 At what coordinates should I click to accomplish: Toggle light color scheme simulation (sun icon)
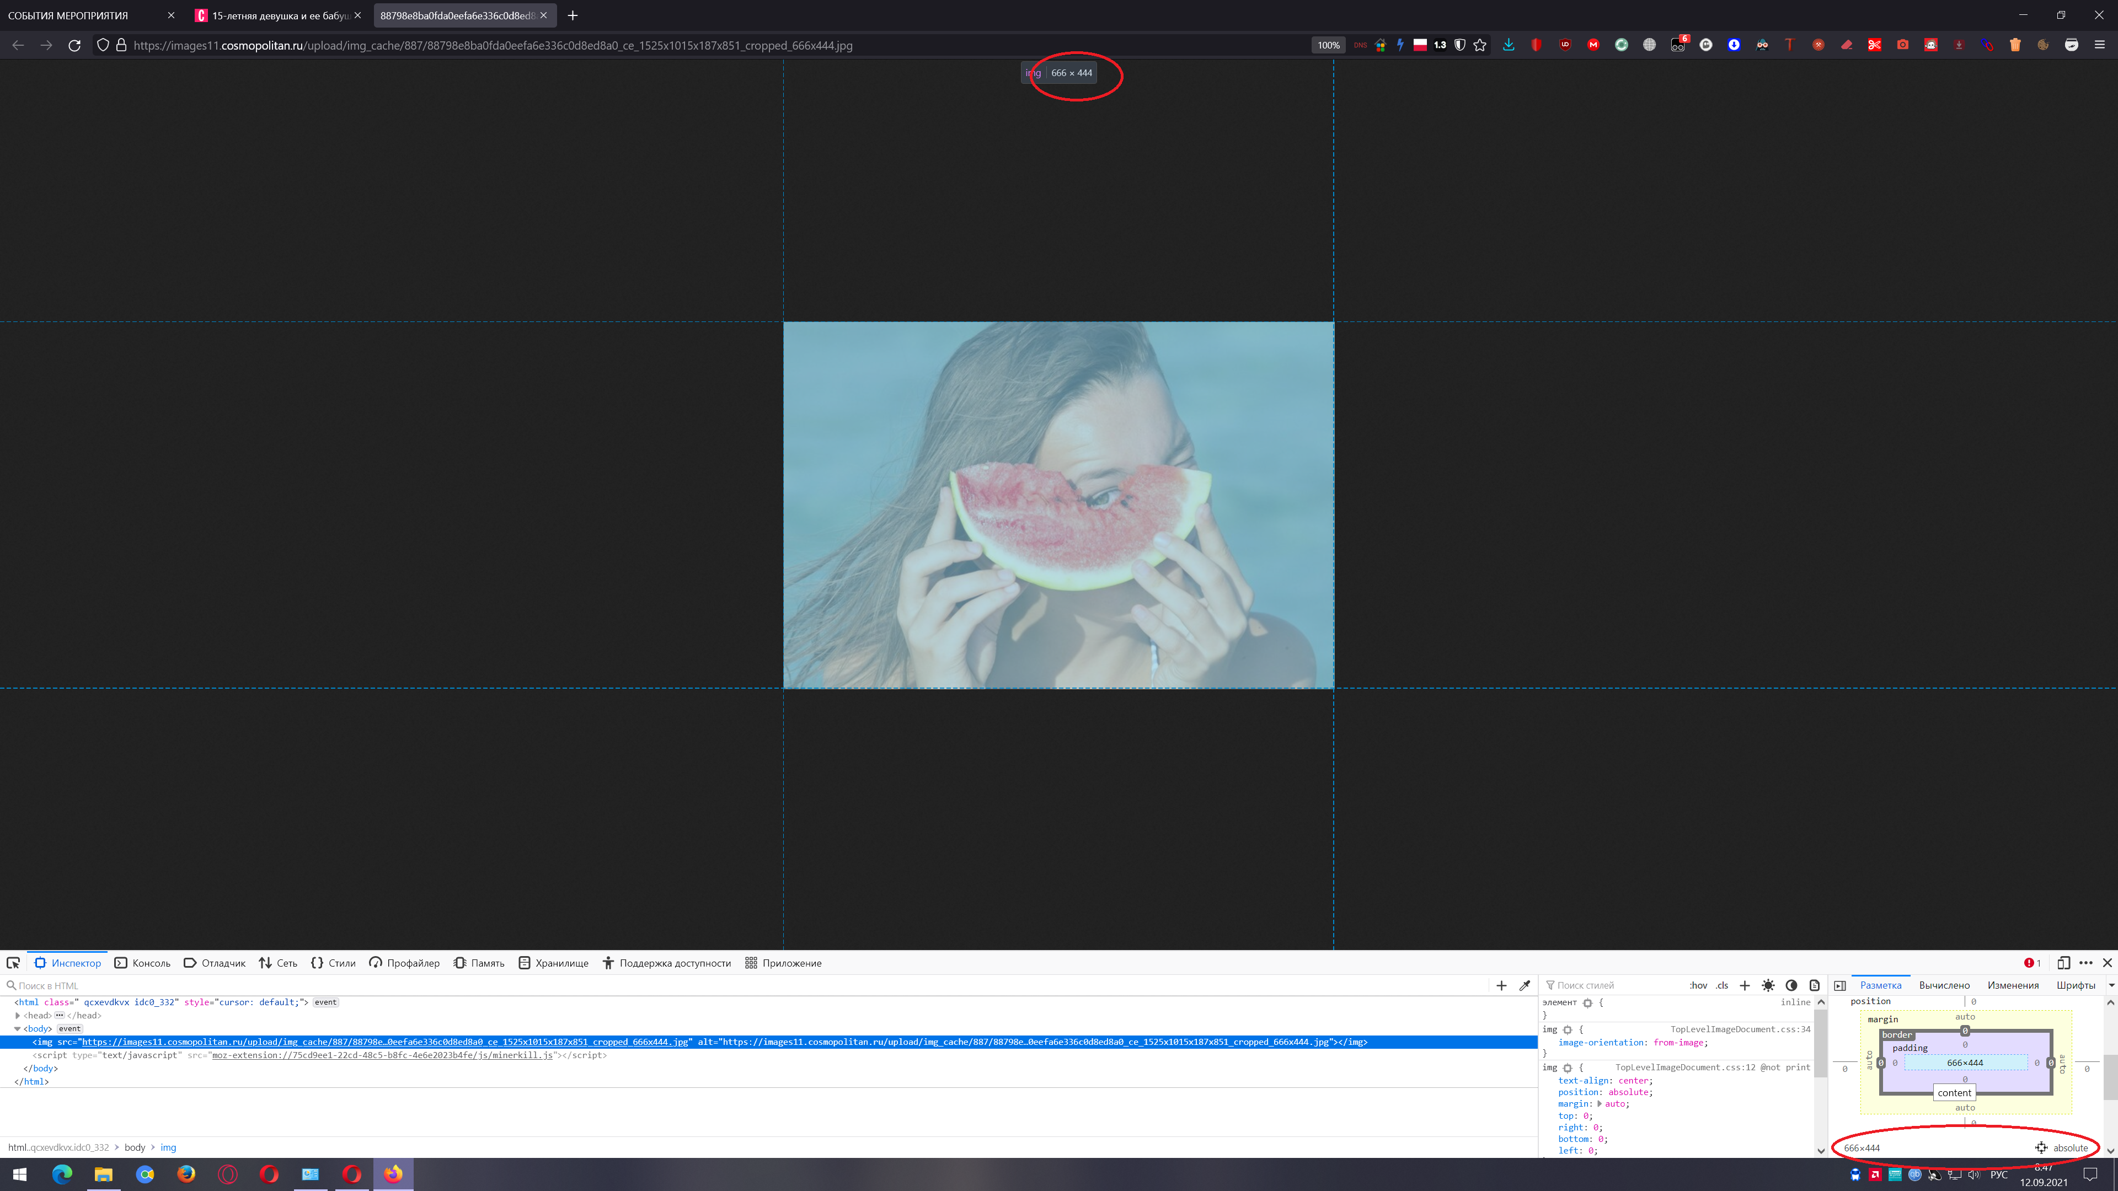pyautogui.click(x=1768, y=985)
